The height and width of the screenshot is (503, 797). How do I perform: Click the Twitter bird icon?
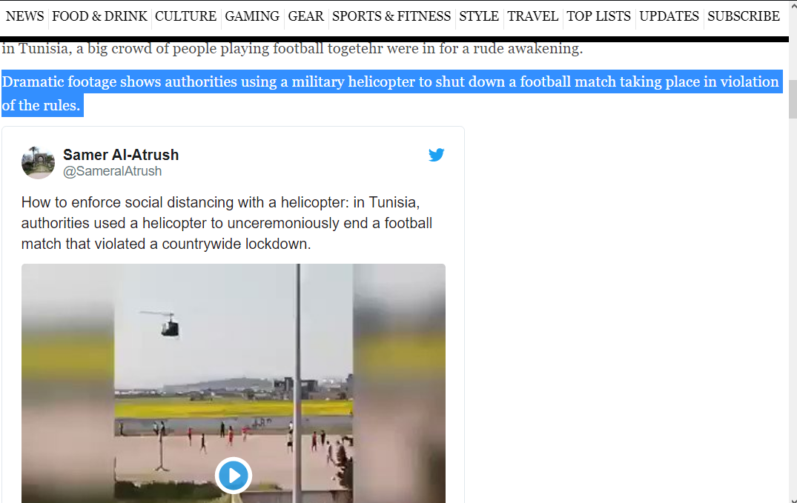click(x=436, y=155)
